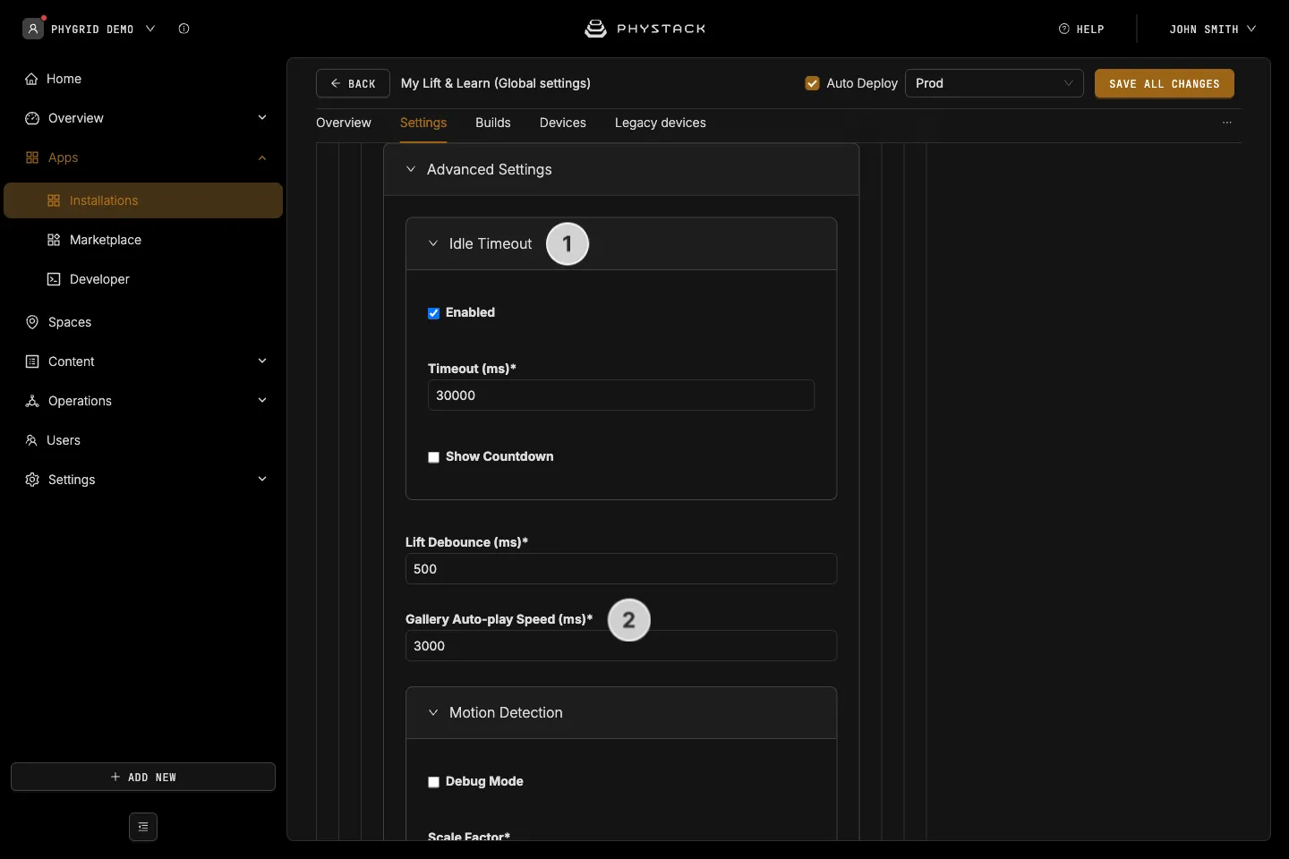
Task: Collapse the Advanced Settings section
Action: tap(411, 169)
